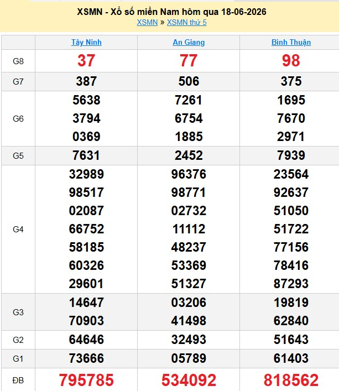Click G7 number 375
Viewport: 339px width, 391px height.
coord(291,81)
